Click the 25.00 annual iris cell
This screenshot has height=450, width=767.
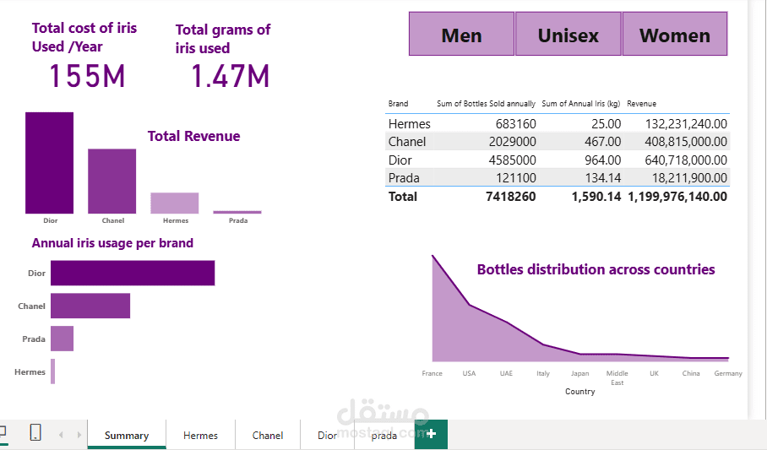click(606, 124)
